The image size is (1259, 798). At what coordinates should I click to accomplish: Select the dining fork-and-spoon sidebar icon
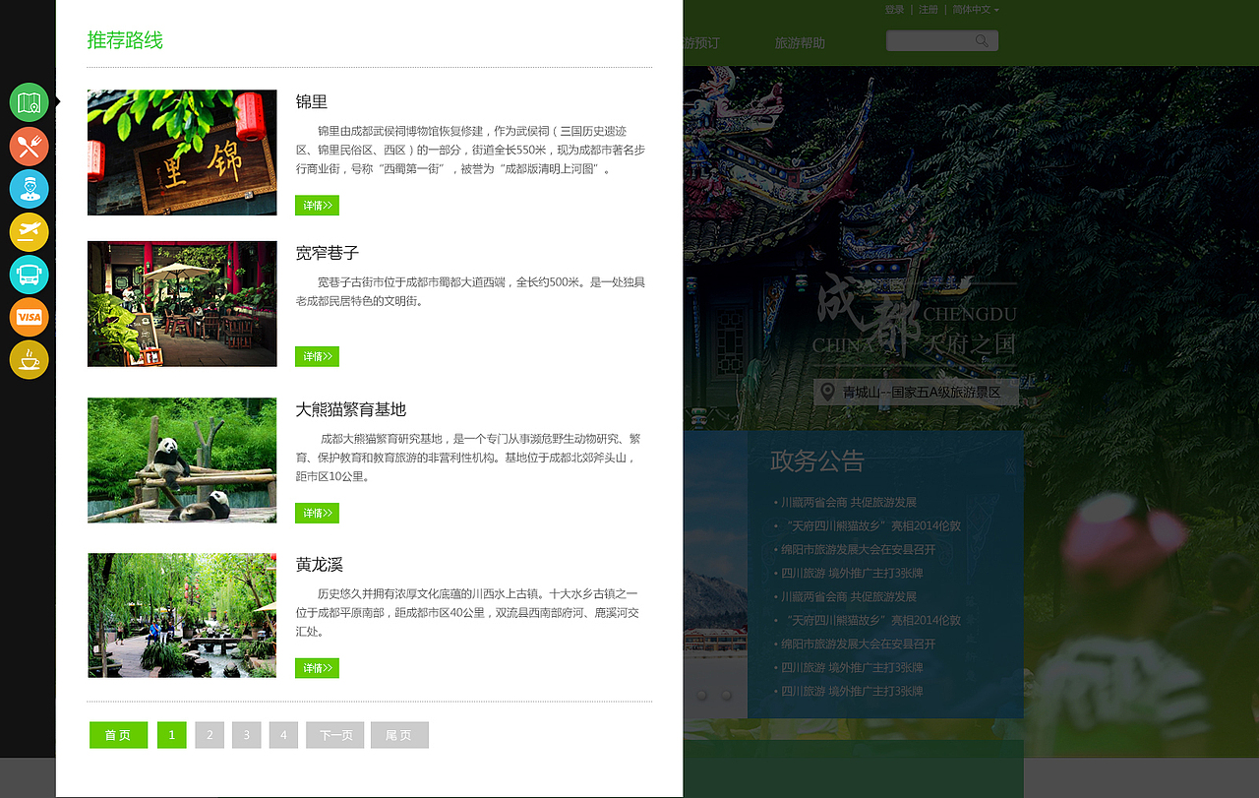pos(29,146)
